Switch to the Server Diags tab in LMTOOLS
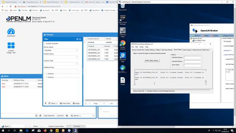 pyautogui.click(x=187, y=50)
